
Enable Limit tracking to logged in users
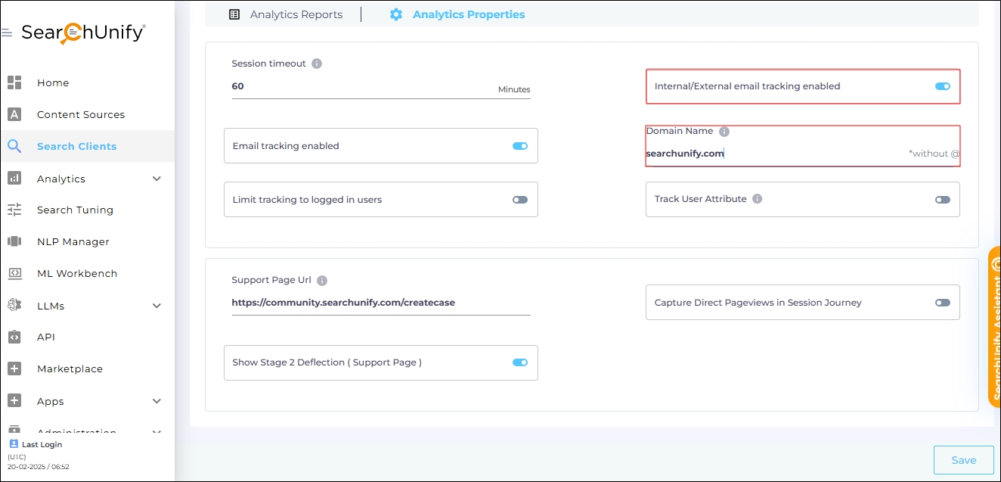519,200
